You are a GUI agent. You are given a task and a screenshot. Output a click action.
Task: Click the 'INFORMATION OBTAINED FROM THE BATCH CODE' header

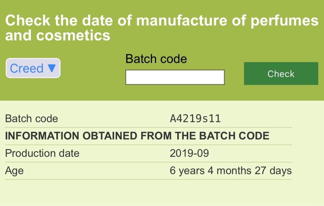pyautogui.click(x=137, y=136)
